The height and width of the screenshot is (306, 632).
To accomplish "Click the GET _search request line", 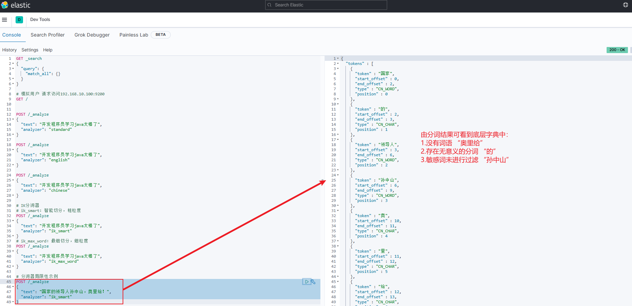I will tap(29, 58).
